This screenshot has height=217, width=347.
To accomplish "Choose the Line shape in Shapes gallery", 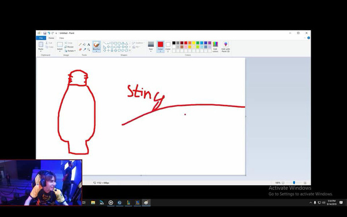I will (105, 43).
